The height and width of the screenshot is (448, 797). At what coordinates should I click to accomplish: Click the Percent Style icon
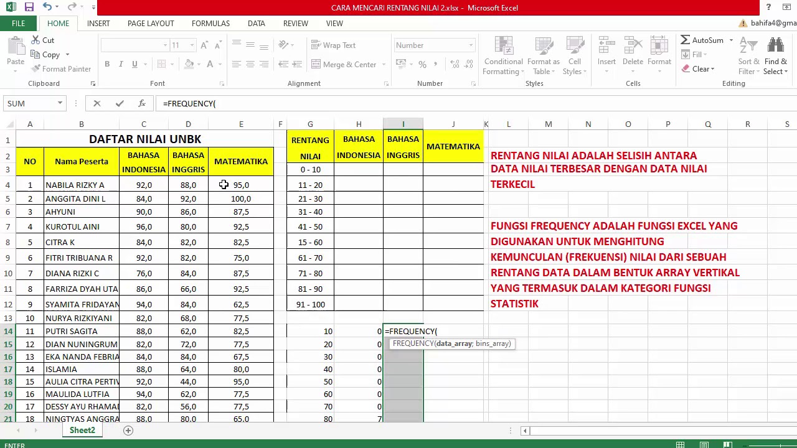(x=422, y=65)
